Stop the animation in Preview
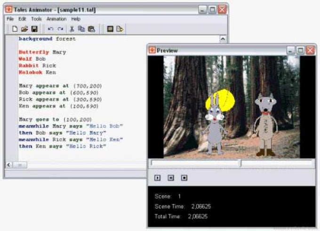This screenshot has width=320, height=231. [x=184, y=178]
